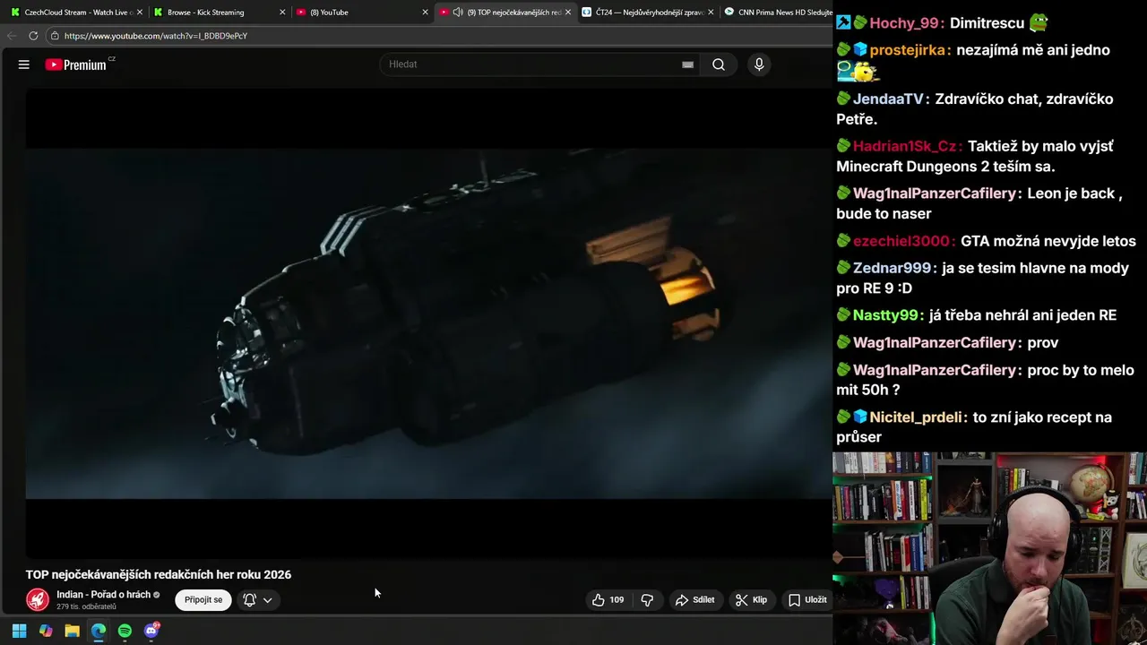This screenshot has height=645, width=1147.
Task: Click the video player to pause
Action: [428, 322]
